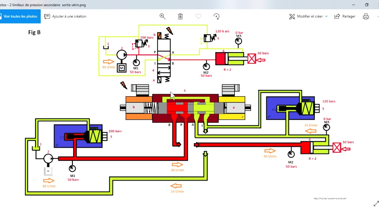
Task: Click the 120 bars label near valve 5 in lower diagram
Action: [x=329, y=101]
